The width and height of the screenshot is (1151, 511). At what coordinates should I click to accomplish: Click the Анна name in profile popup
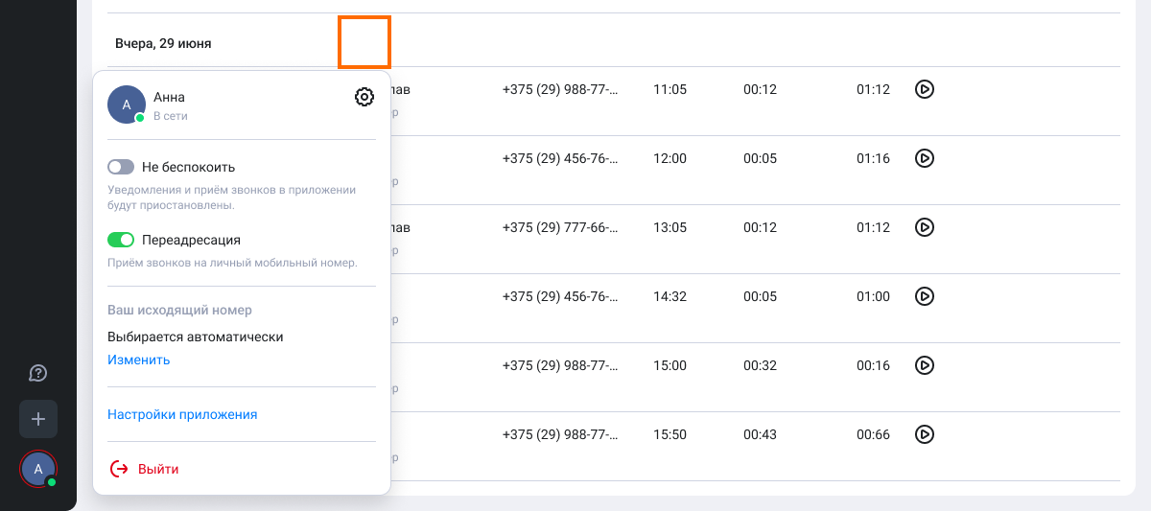[169, 97]
